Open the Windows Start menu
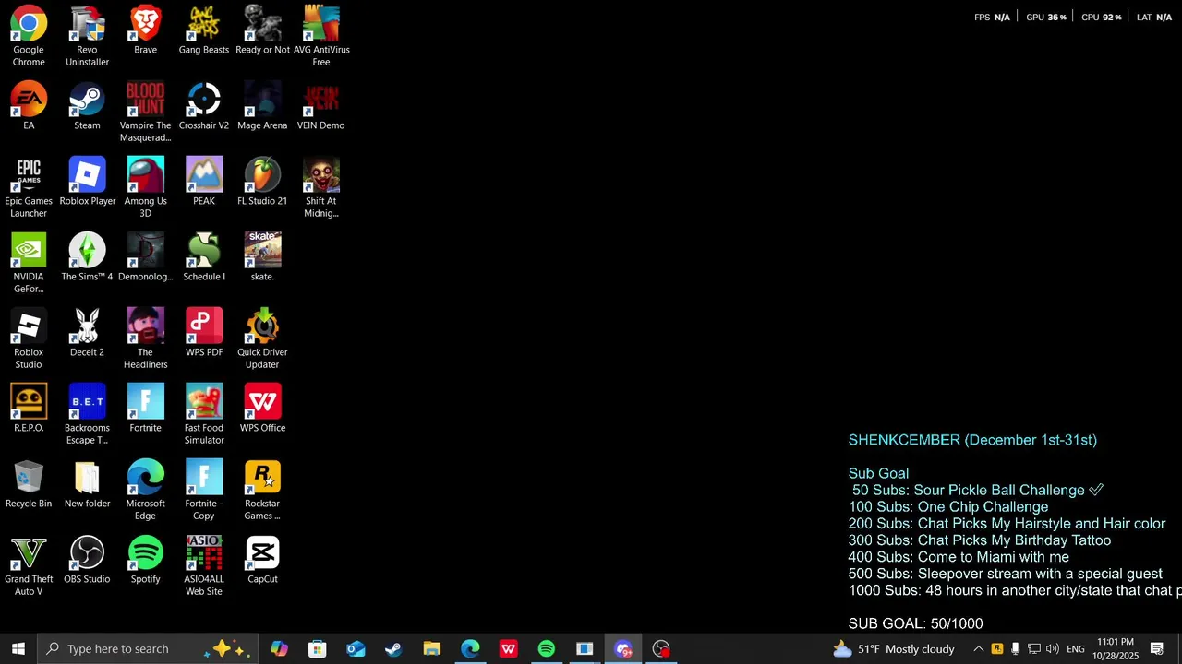 18,648
